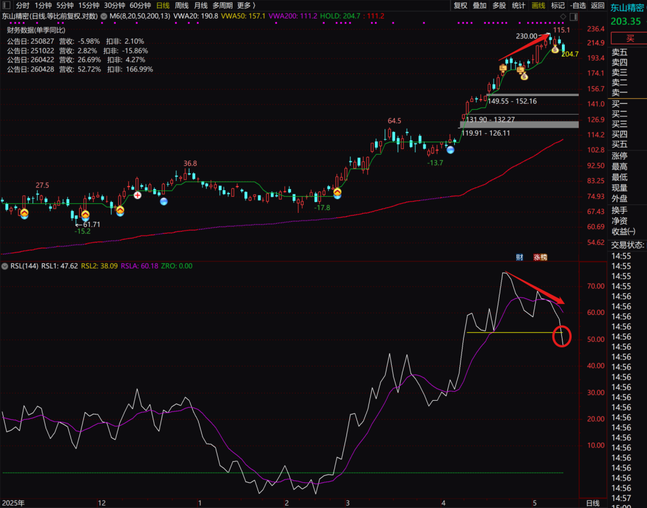The width and height of the screenshot is (647, 508).
Task: Switch to the 周线 weekly chart
Action: click(182, 5)
